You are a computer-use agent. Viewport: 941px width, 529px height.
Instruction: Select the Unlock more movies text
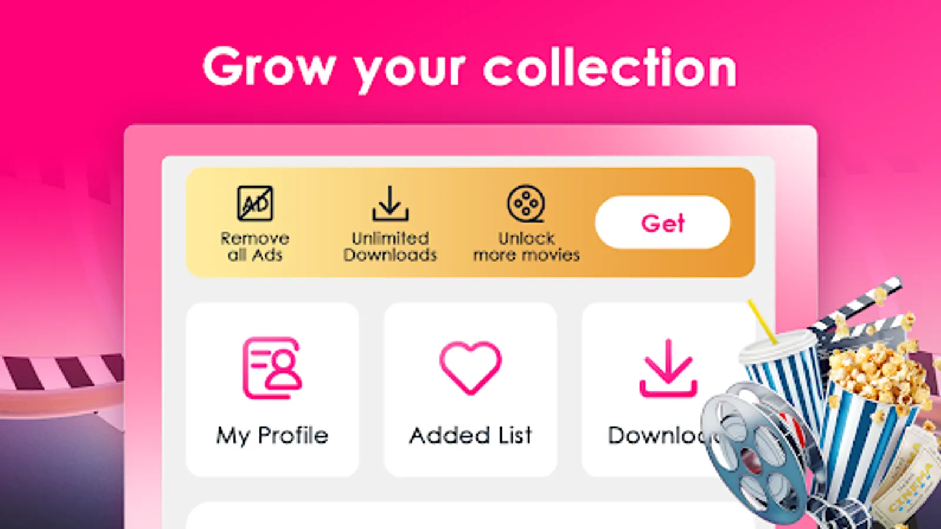tap(526, 246)
